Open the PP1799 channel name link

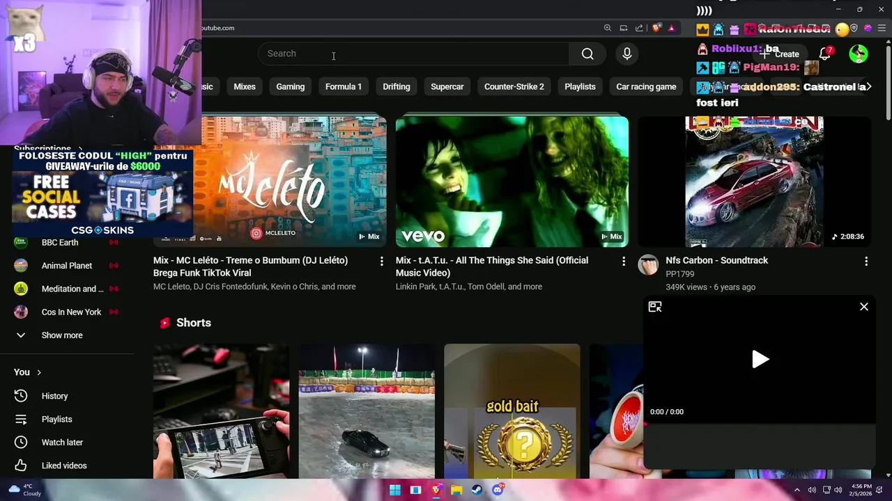[679, 273]
